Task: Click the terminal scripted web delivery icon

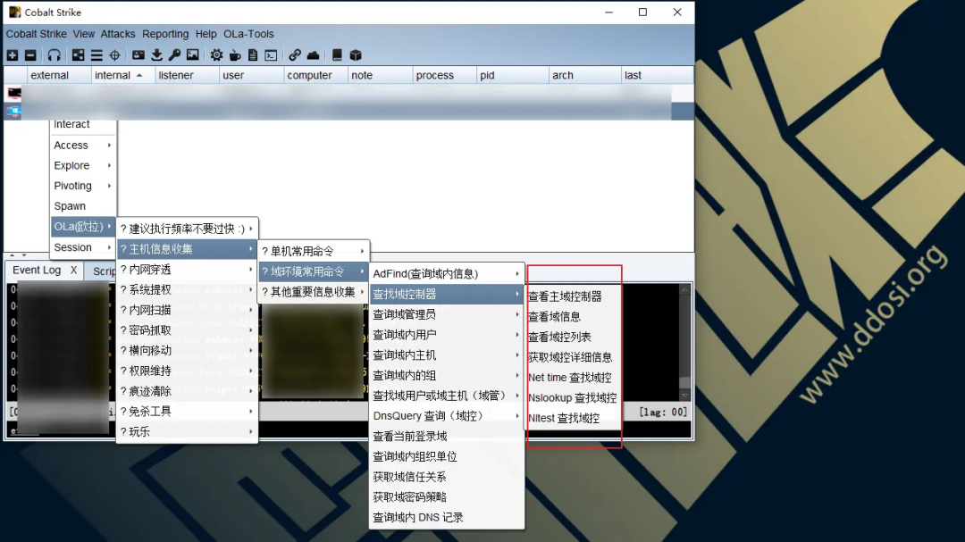Action: pyautogui.click(x=271, y=55)
